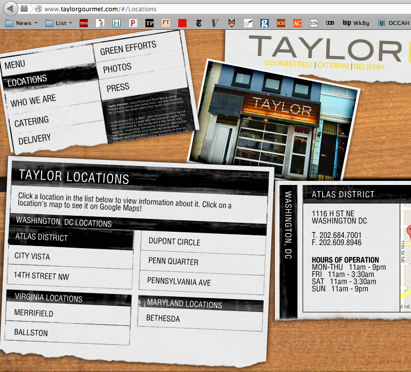Choose the City Vista location
The width and height of the screenshot is (411, 372).
tap(32, 256)
